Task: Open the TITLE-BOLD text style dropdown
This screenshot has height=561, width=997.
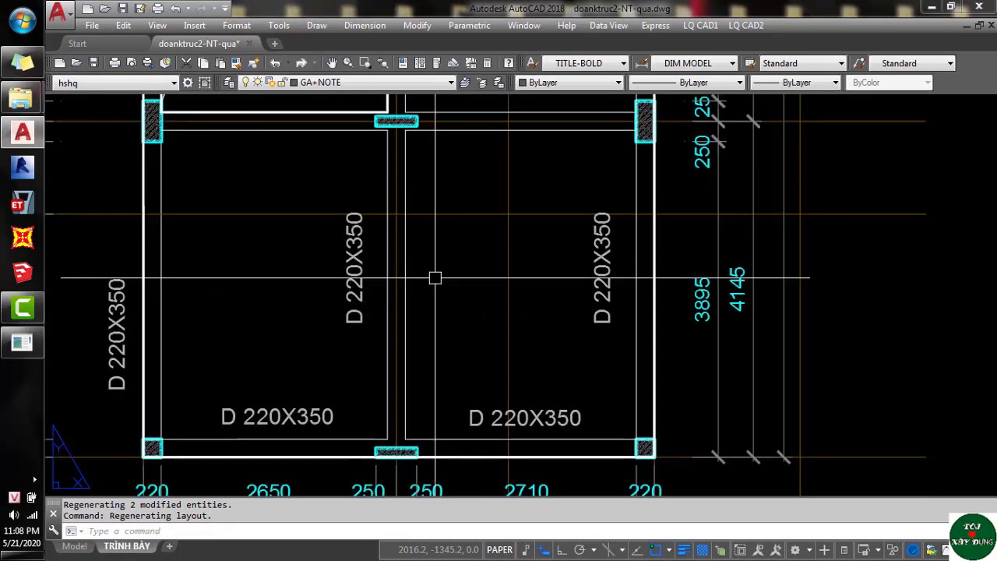Action: 623,63
